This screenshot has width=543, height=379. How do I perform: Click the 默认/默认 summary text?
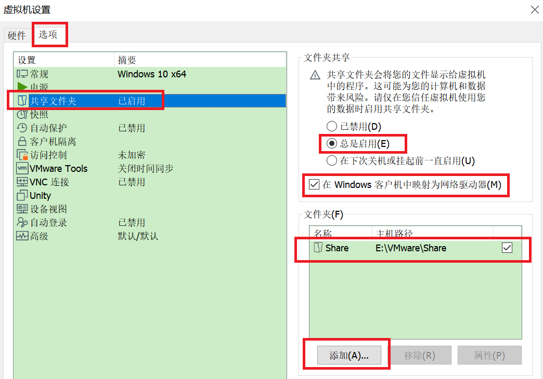tap(138, 236)
